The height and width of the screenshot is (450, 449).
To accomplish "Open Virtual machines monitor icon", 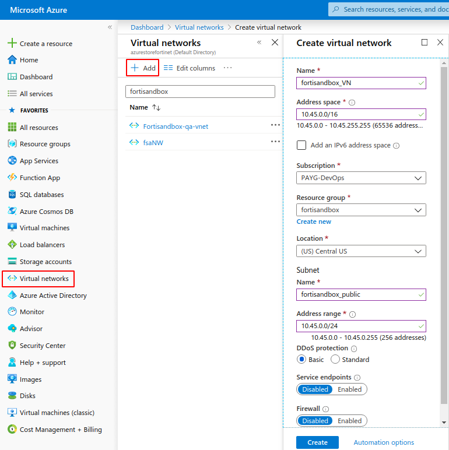I will (12, 227).
